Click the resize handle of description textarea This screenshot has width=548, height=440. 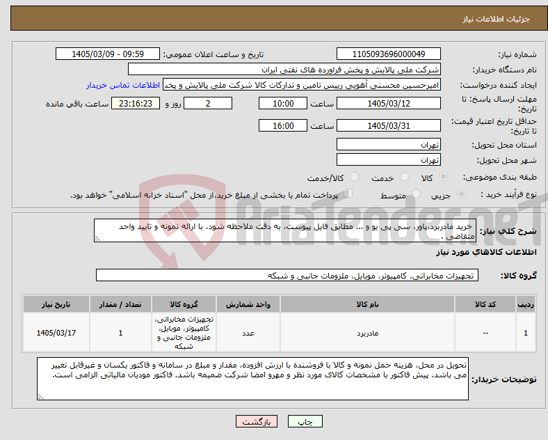pos(97,239)
